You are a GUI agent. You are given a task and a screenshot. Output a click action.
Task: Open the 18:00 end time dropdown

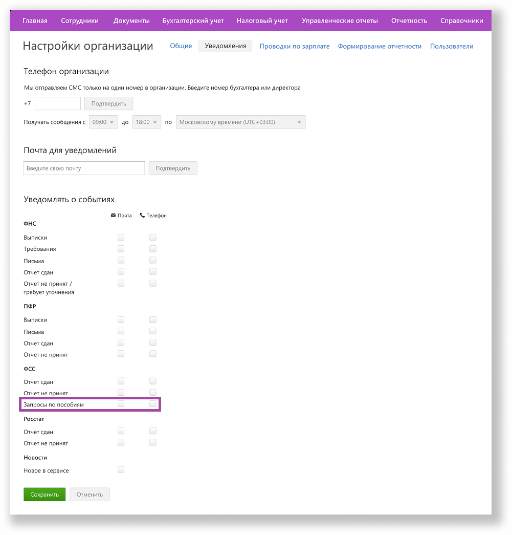147,122
